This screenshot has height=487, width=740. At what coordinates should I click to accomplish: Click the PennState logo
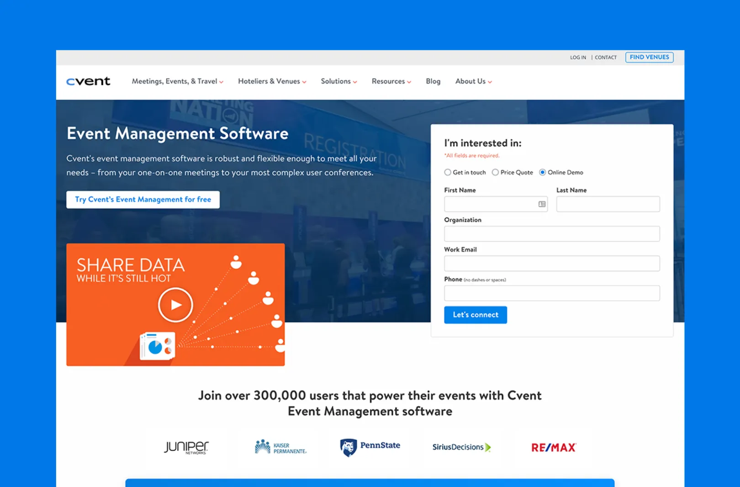[x=370, y=447]
